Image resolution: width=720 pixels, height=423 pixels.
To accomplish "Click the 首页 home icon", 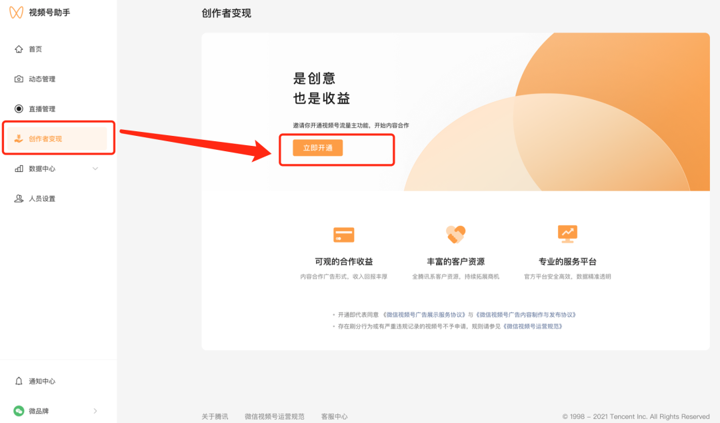I will [19, 49].
